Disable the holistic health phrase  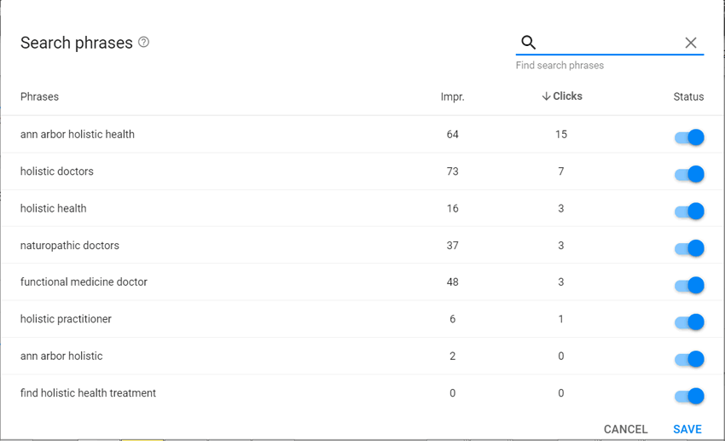click(x=689, y=212)
